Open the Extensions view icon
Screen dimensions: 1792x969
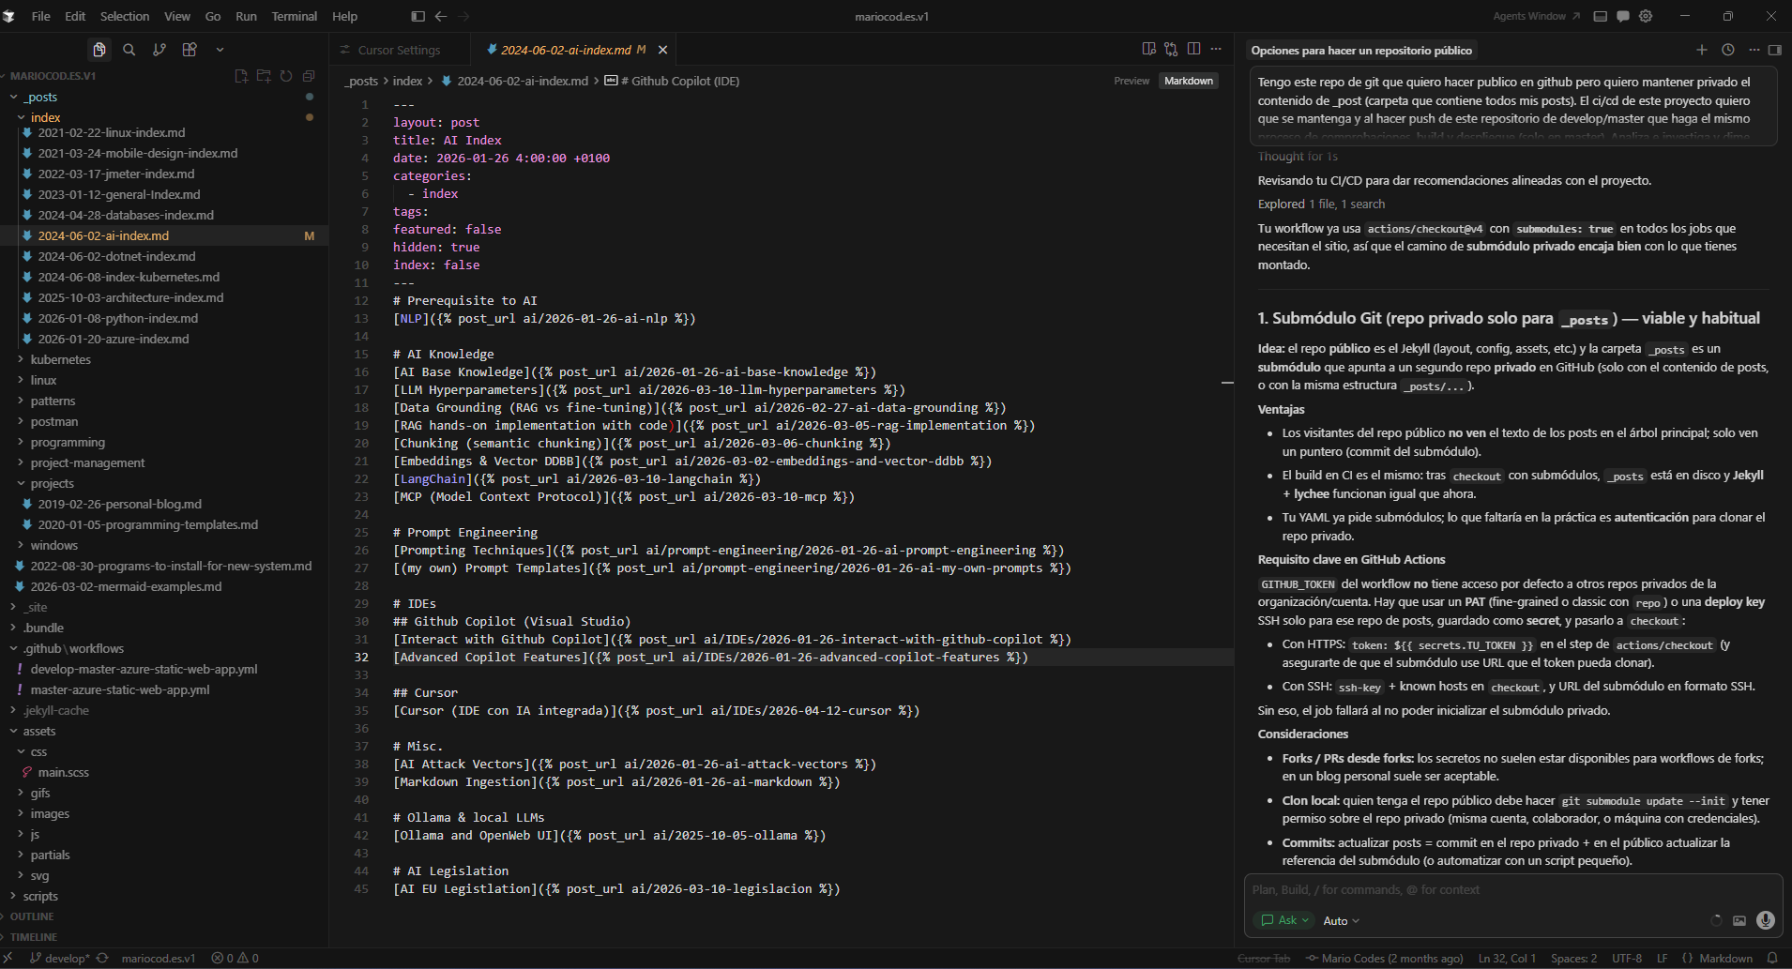click(190, 50)
